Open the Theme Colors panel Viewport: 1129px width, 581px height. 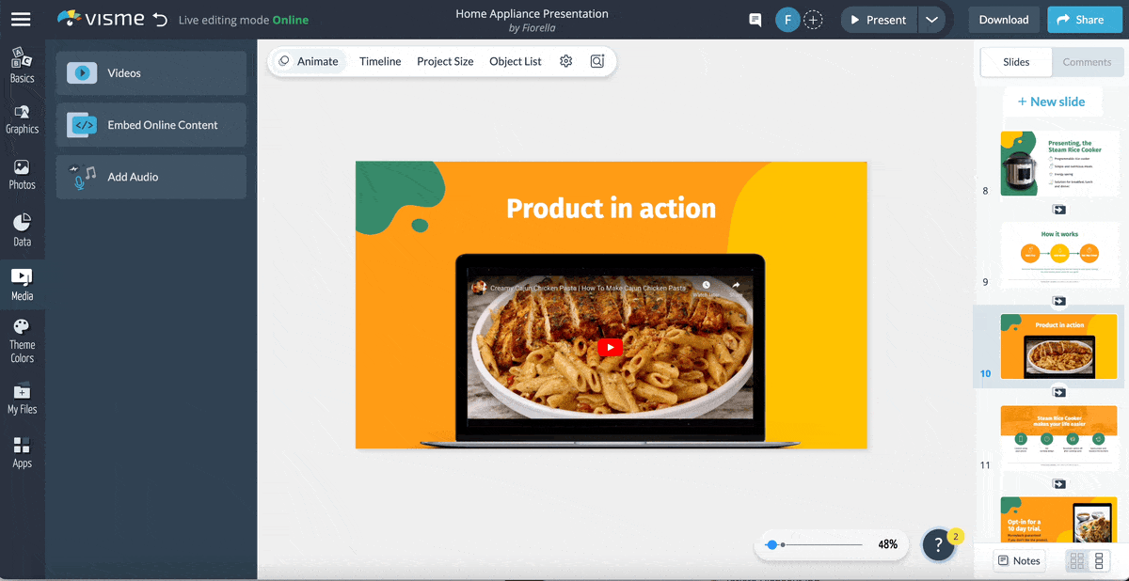[x=22, y=341]
